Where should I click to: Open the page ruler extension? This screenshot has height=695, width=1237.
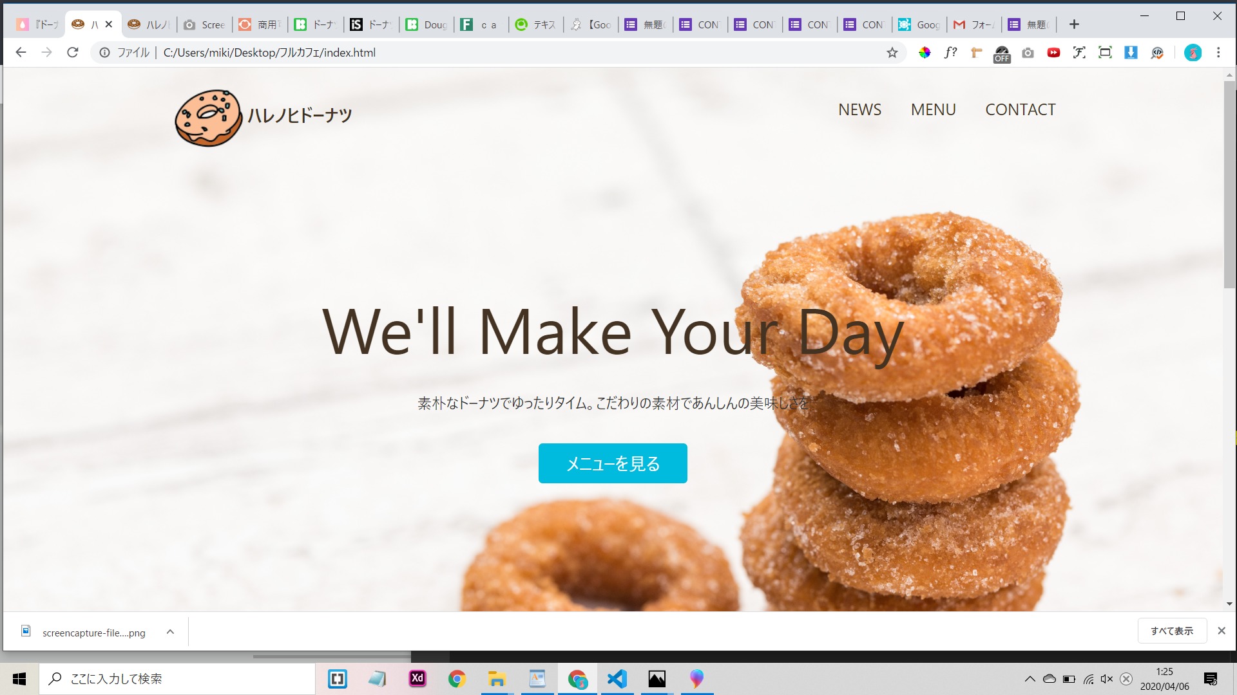[x=976, y=53]
